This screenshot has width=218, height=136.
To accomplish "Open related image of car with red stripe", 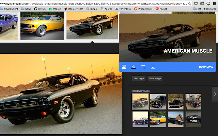I will click(193, 102).
